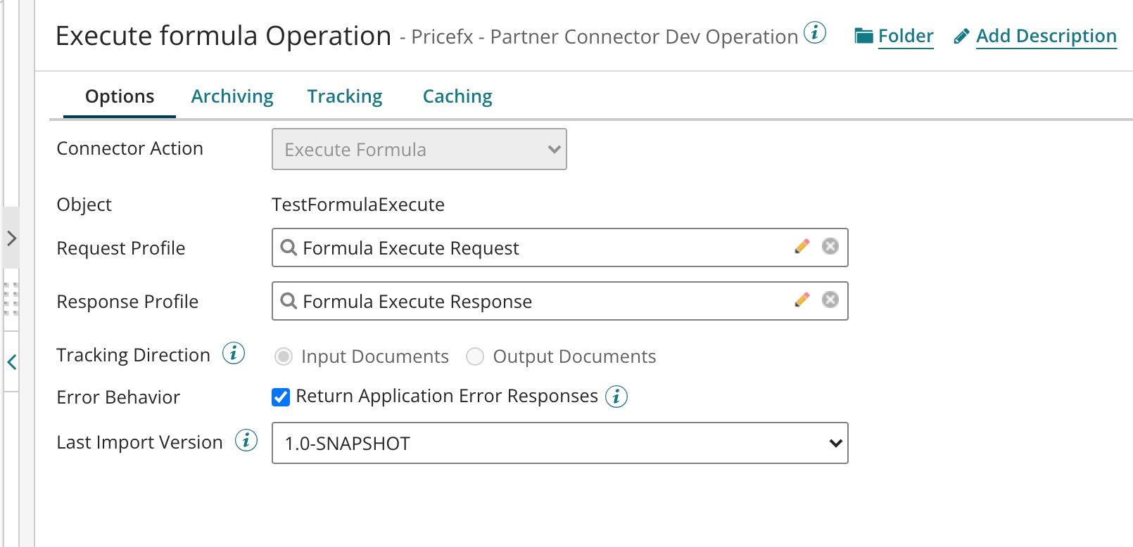Expand the Last Import Version dropdown

[x=559, y=443]
